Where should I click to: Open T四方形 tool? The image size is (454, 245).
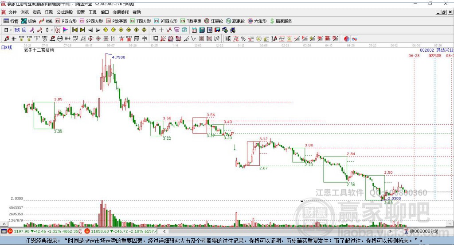coord(141,21)
